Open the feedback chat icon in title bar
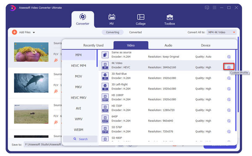Viewport: 252px width, 156px height. coord(207,8)
